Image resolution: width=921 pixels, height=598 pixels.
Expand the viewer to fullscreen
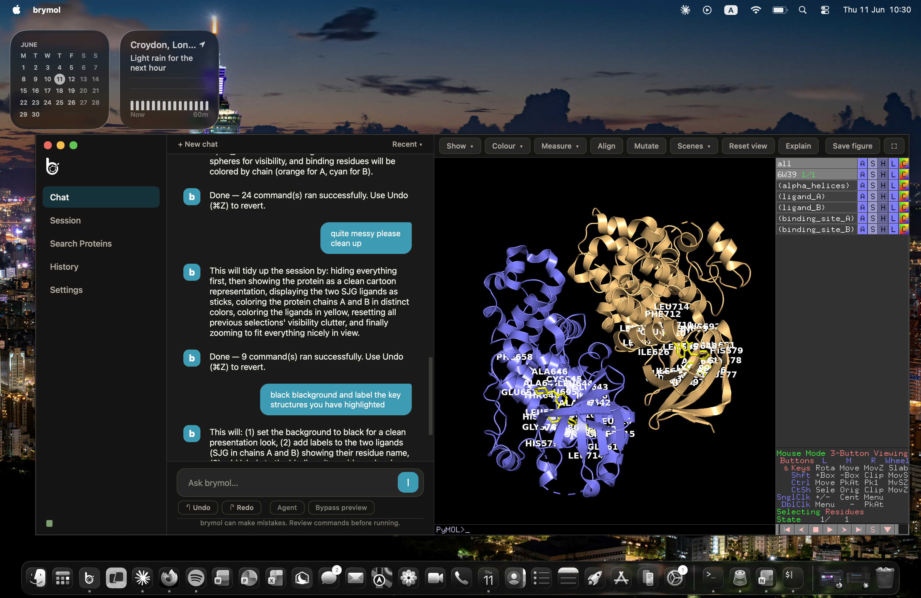(894, 146)
